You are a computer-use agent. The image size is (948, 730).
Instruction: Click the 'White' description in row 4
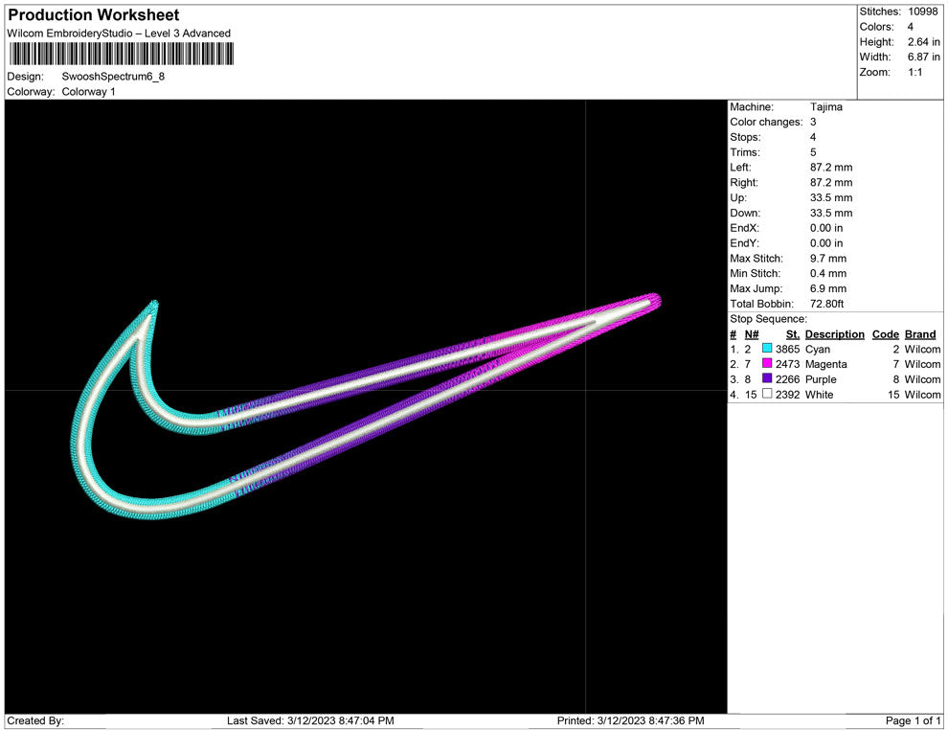[819, 395]
